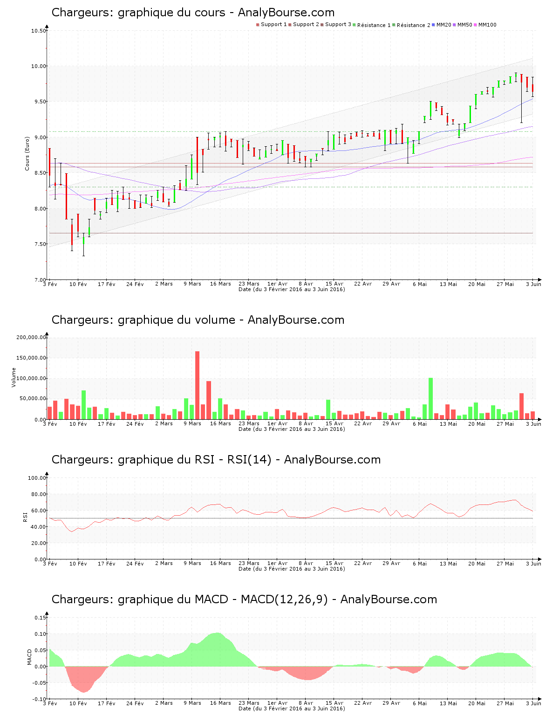The height and width of the screenshot is (722, 559).
Task: Click '22 Avr' date on volume chart
Action: (x=363, y=423)
